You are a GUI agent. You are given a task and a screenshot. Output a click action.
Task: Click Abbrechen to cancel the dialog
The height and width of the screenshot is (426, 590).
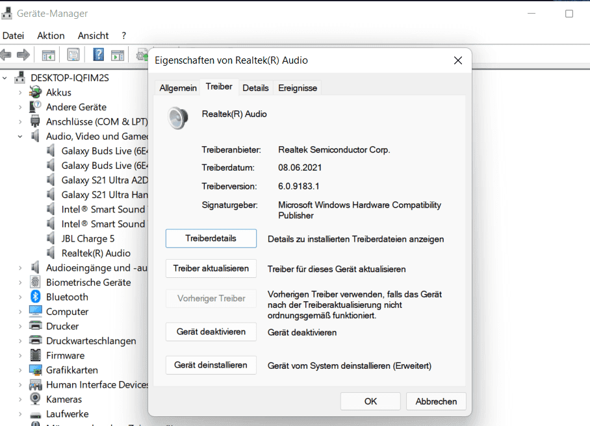click(436, 401)
